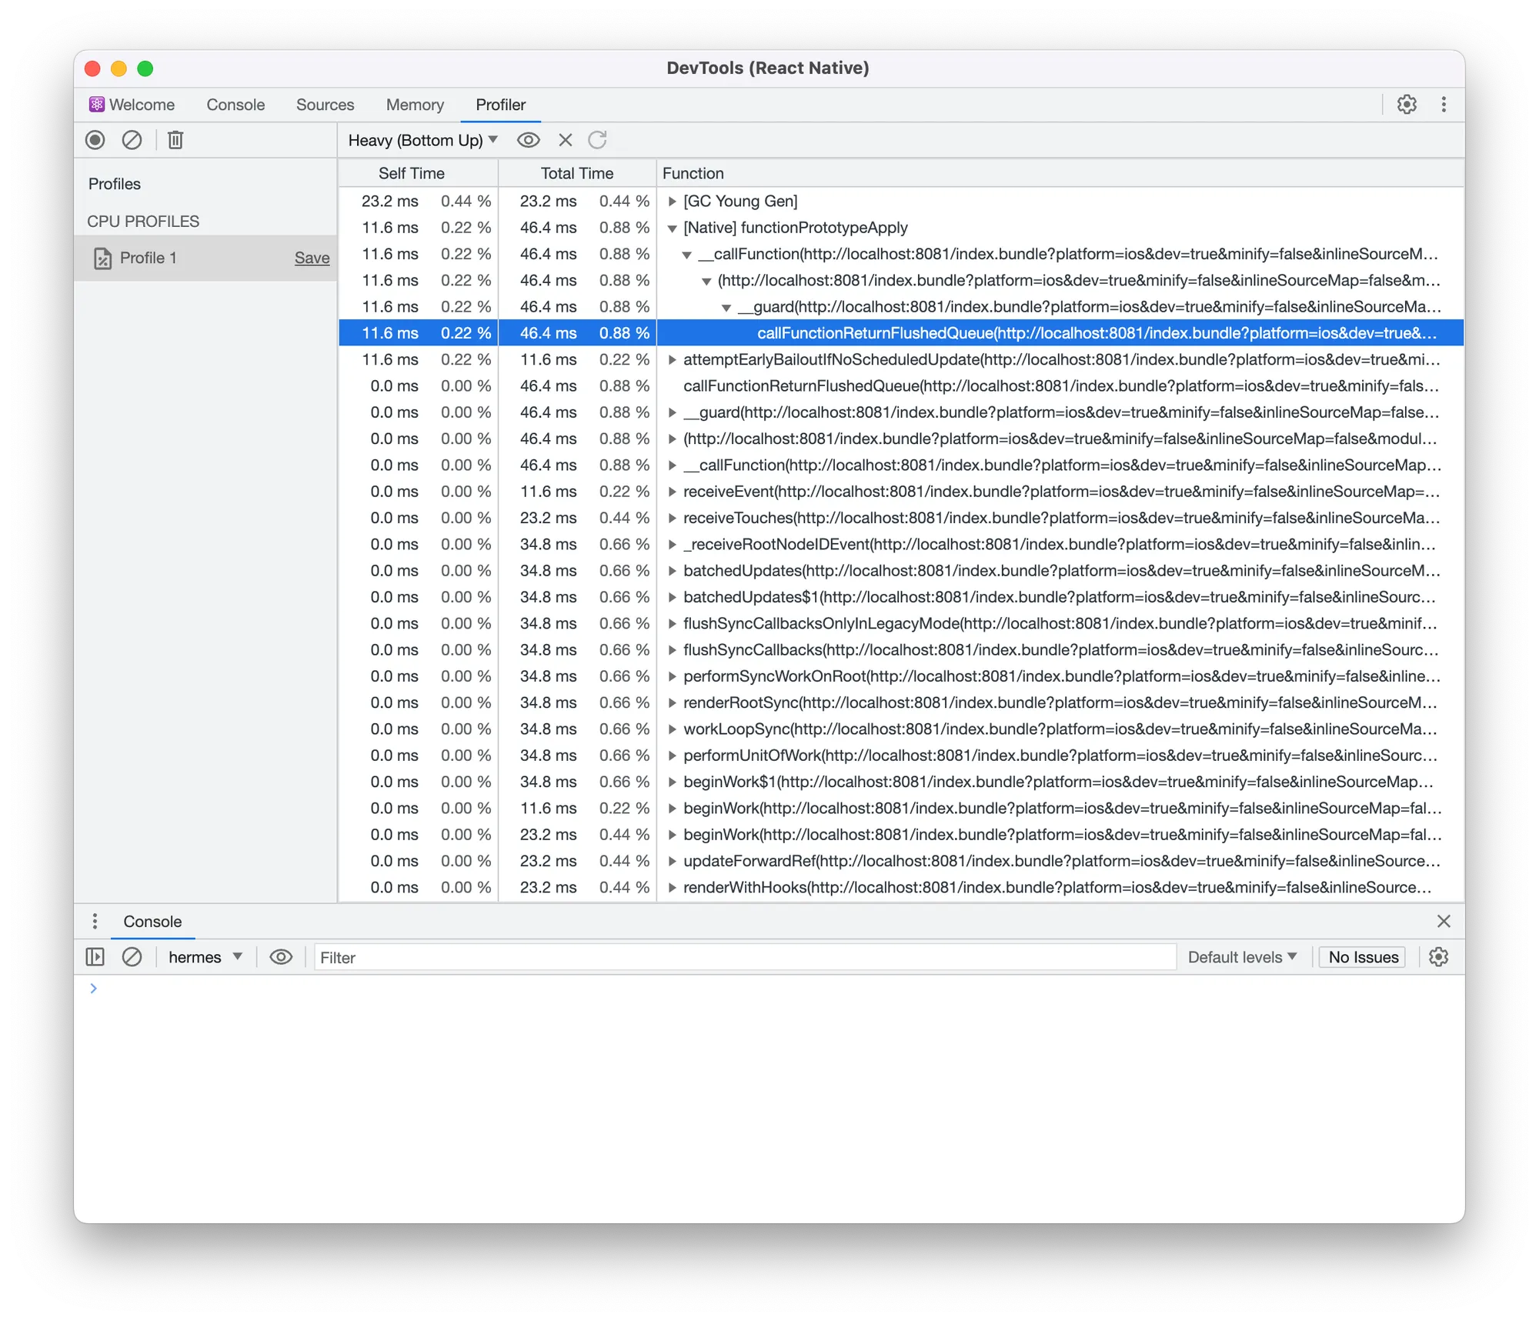Exclude selected function with X icon
This screenshot has width=1539, height=1321.
pos(566,140)
